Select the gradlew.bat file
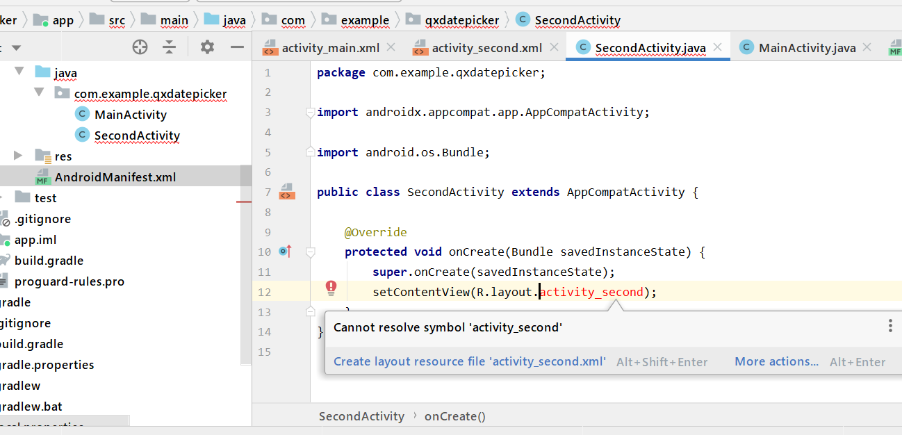Viewport: 902px width, 435px height. point(31,407)
